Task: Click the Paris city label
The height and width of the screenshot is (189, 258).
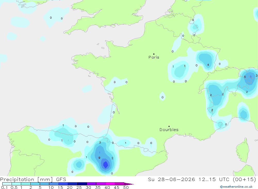Action: 154,57
